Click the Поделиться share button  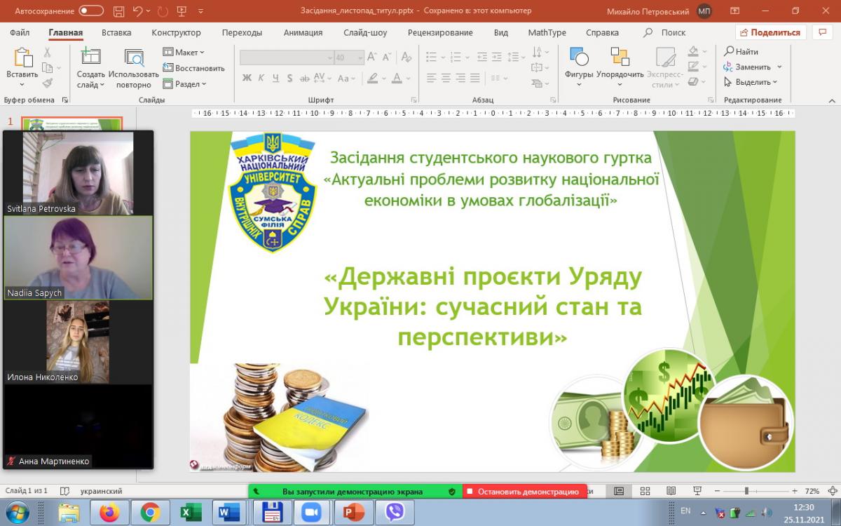tap(770, 32)
